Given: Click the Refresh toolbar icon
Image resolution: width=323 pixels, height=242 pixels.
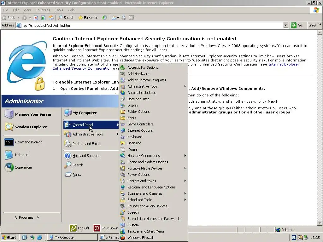Looking at the screenshot, I should point(43,18).
